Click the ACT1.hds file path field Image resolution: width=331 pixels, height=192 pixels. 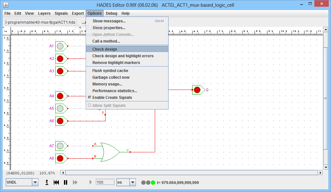tap(40, 22)
